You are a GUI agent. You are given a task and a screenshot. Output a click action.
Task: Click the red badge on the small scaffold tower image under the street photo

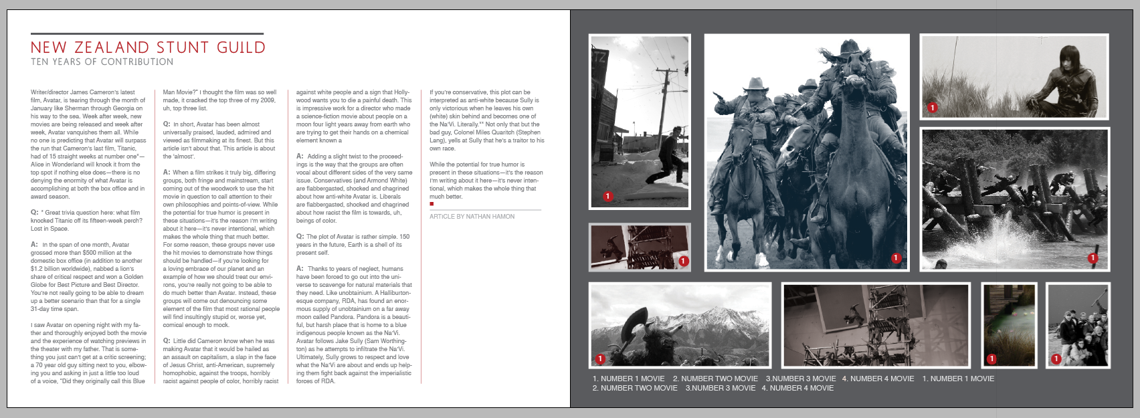pyautogui.click(x=683, y=261)
